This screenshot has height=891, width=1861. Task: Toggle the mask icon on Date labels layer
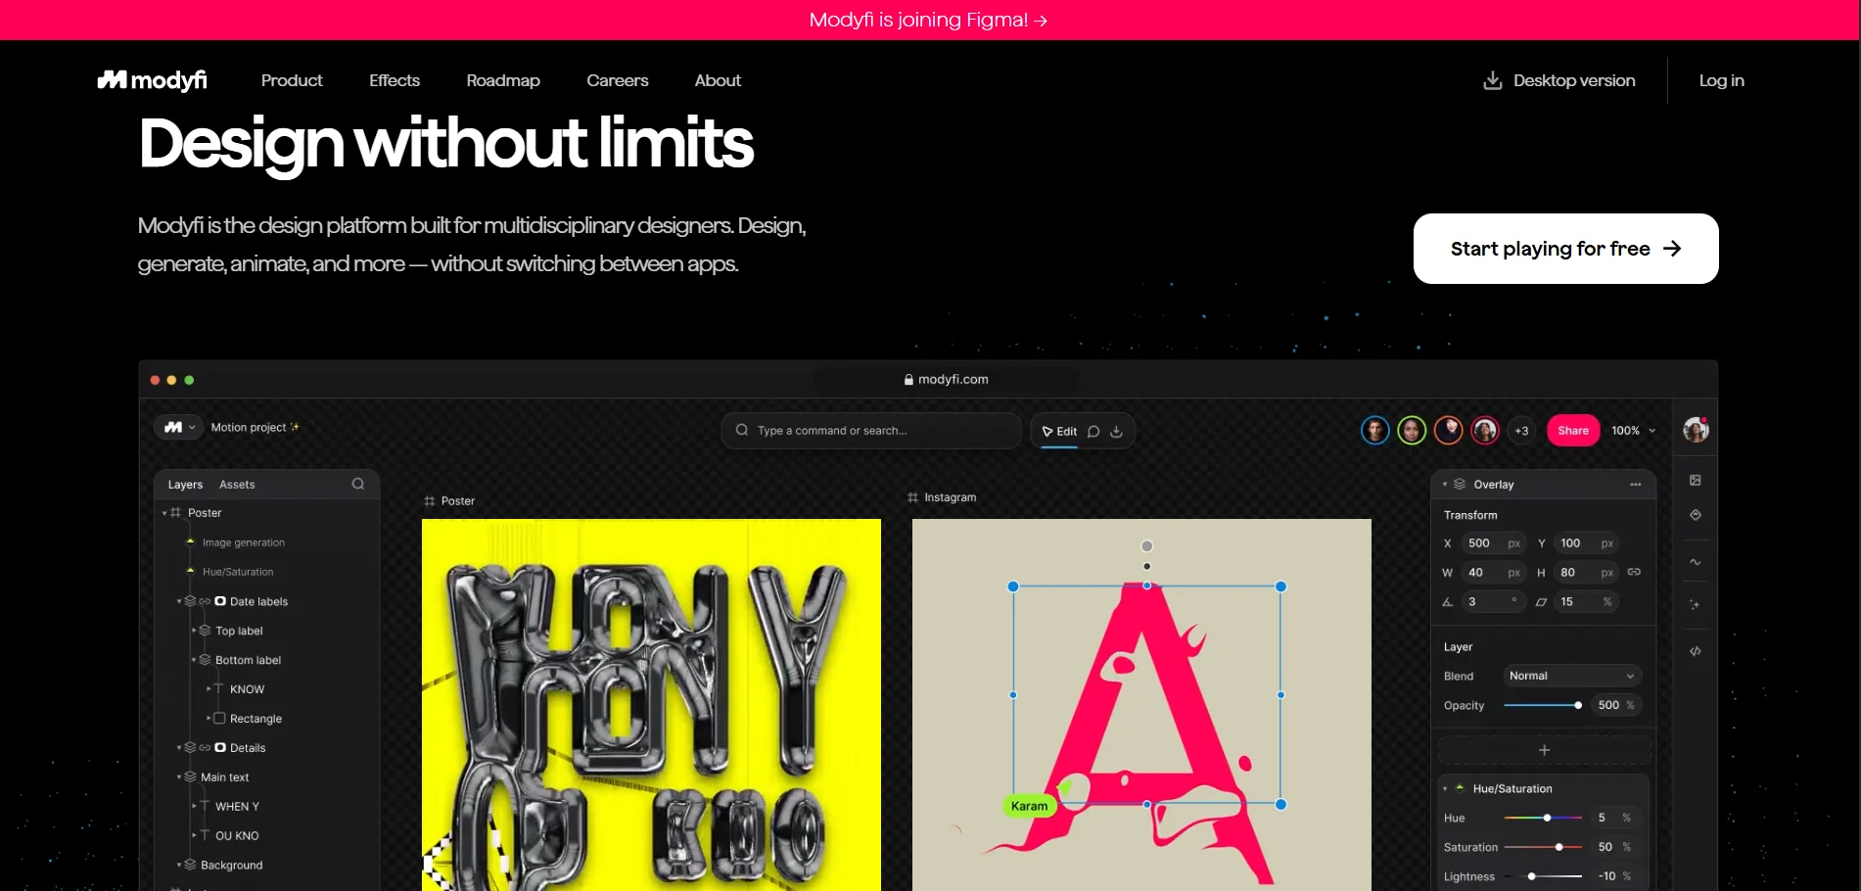point(220,601)
